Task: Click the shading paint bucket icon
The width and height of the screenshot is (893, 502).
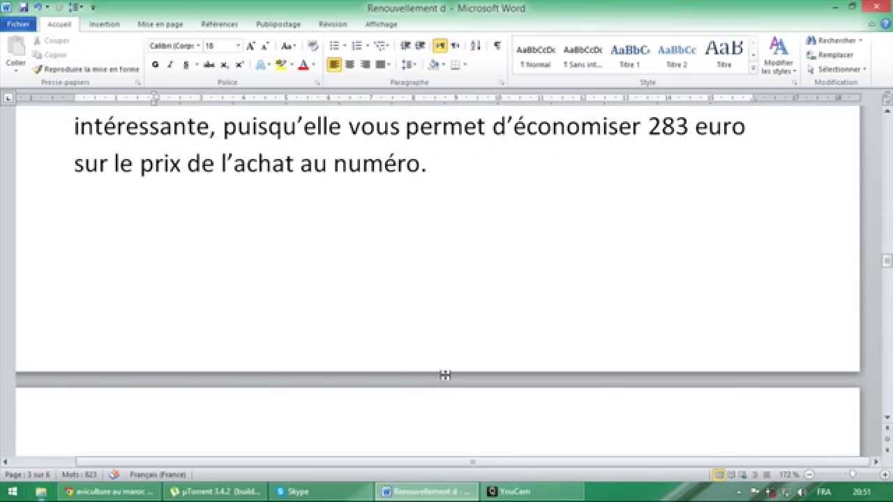Action: [x=433, y=65]
